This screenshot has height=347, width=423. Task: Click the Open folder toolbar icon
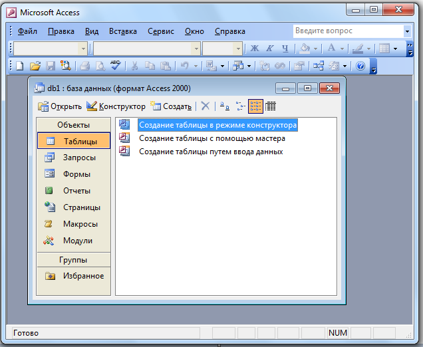35,66
